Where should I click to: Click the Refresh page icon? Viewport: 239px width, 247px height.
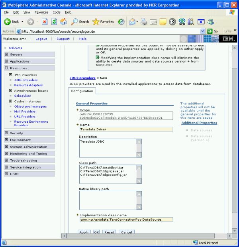point(54,22)
